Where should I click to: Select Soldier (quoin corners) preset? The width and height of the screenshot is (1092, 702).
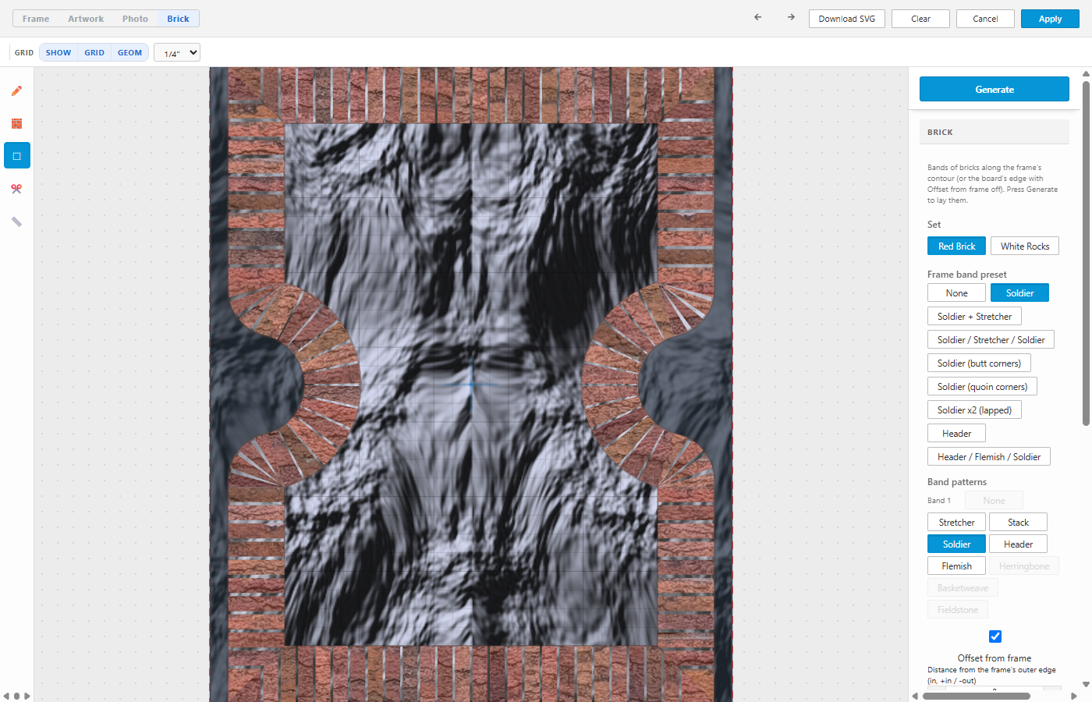(x=982, y=387)
